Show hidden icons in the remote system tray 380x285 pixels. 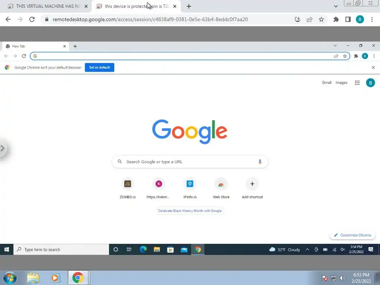click(x=307, y=249)
